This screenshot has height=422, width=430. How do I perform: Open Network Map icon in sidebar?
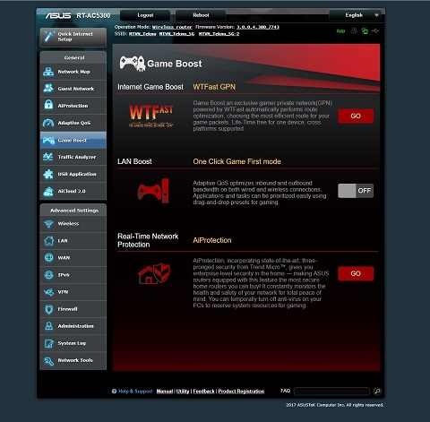pos(48,72)
